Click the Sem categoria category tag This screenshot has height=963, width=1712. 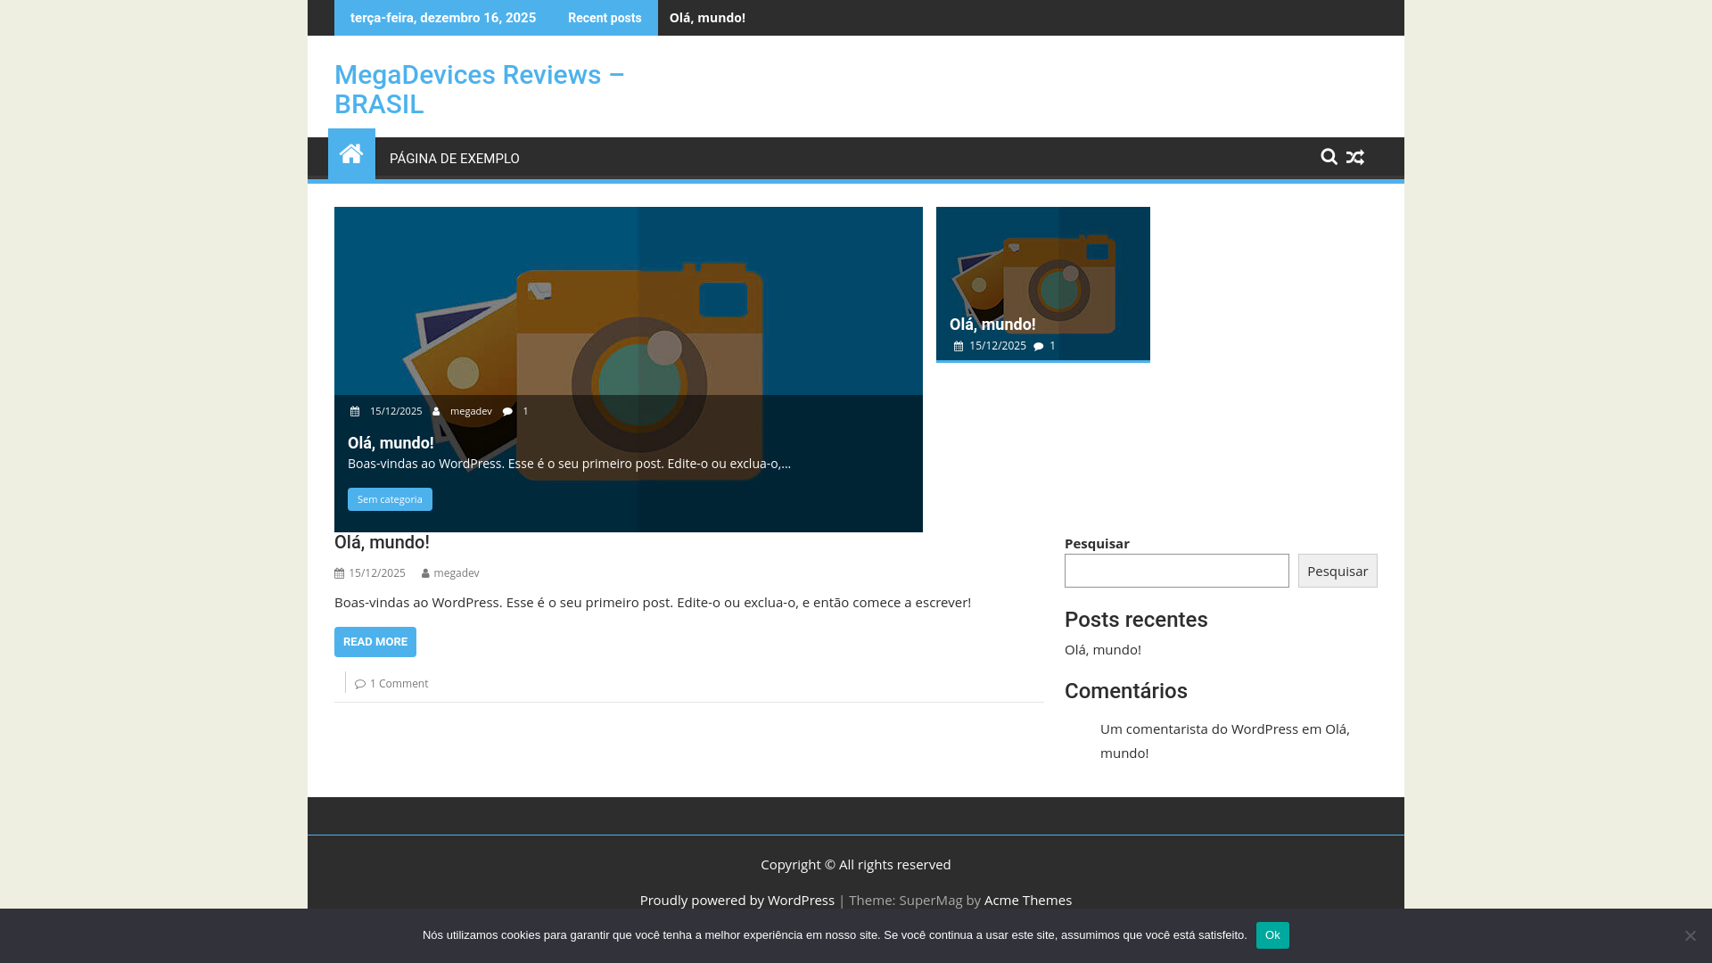(x=390, y=499)
